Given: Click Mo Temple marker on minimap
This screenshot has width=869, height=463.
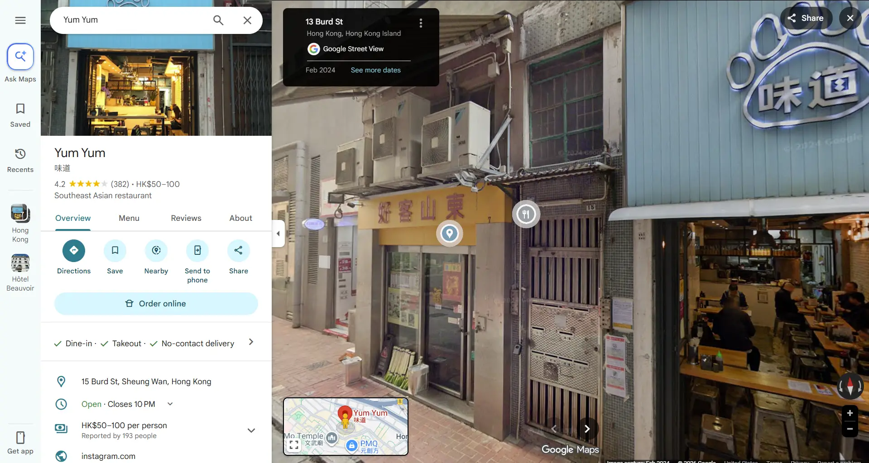Looking at the screenshot, I should click(x=332, y=438).
